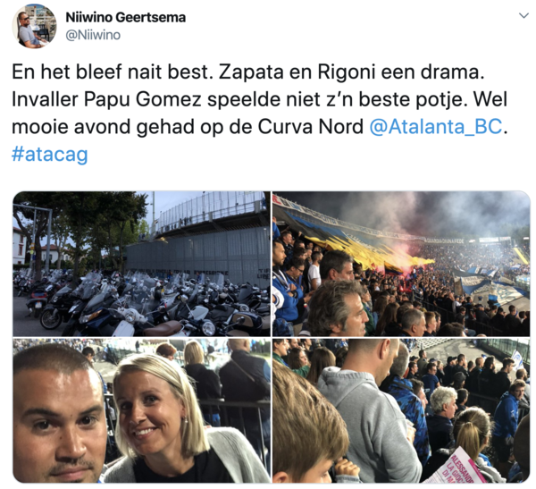Open the #atacag hashtag
The height and width of the screenshot is (489, 536).
[50, 154]
